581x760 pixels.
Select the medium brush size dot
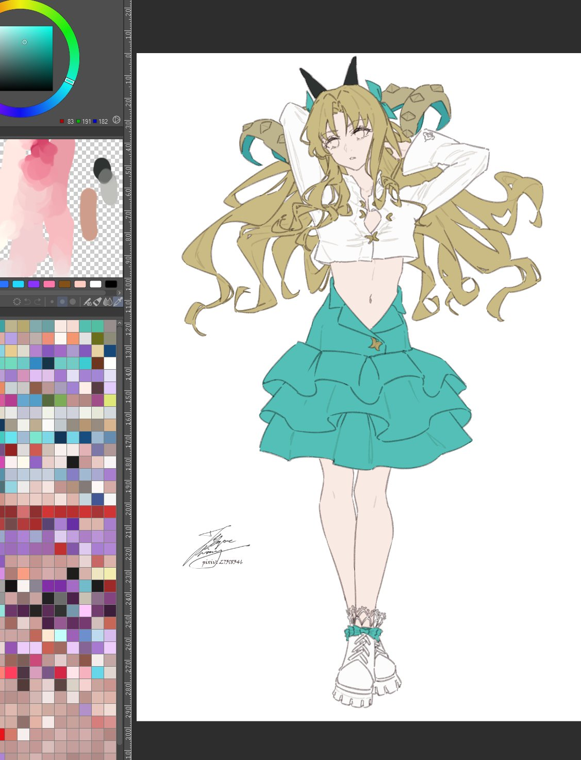(x=62, y=302)
